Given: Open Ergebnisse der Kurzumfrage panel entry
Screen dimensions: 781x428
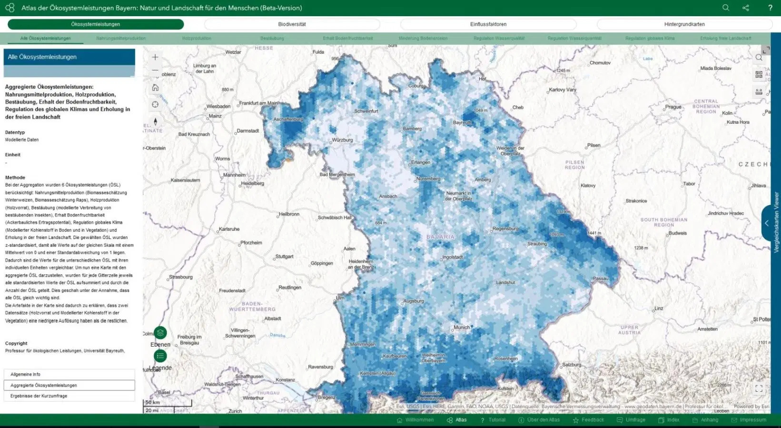Looking at the screenshot, I should (69, 396).
